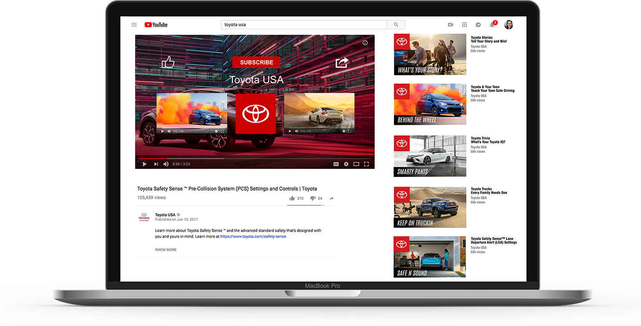
Task: Skip to next video
Action: [156, 164]
